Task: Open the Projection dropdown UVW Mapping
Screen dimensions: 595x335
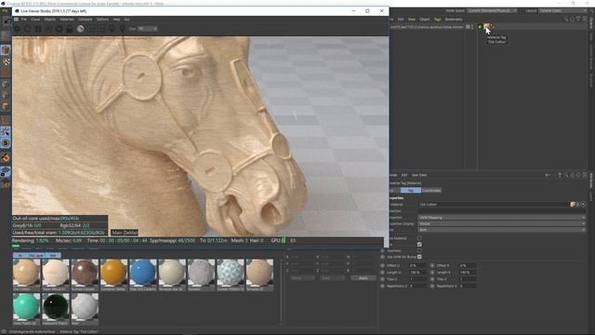Action: [x=501, y=218]
